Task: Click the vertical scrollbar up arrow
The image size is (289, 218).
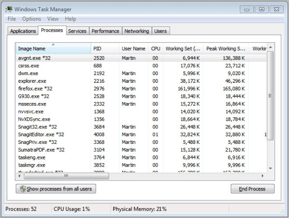Action: [270, 47]
